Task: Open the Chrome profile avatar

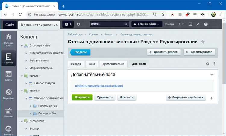Action: pos(213,14)
